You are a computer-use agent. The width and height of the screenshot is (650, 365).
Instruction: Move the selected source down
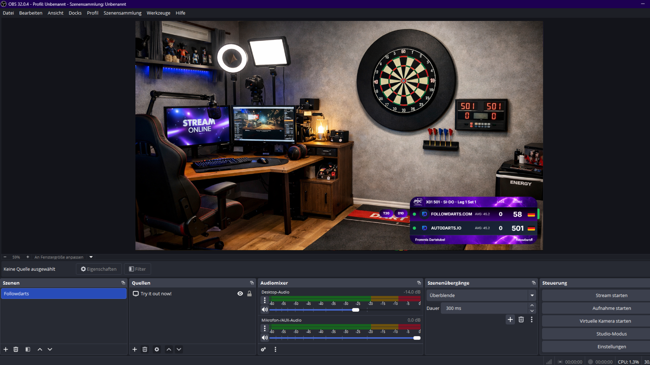(179, 349)
